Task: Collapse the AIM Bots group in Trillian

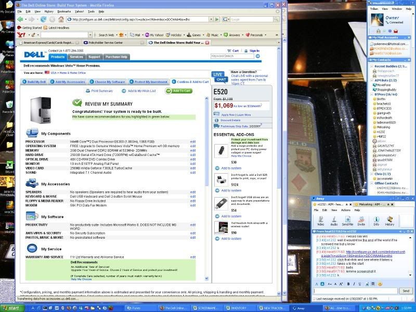Action: pos(372,80)
